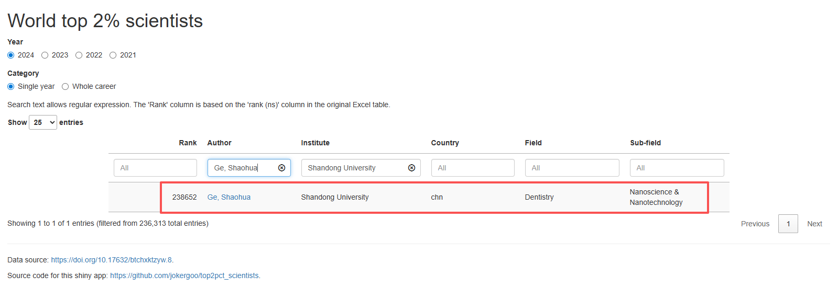The height and width of the screenshot is (288, 838).
Task: Select page 1 in pagination
Action: (x=788, y=224)
